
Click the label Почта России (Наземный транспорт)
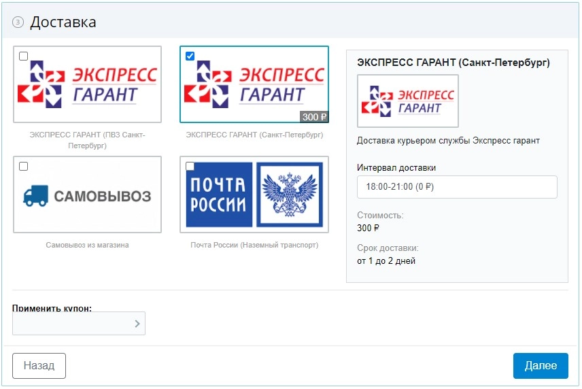tap(254, 245)
